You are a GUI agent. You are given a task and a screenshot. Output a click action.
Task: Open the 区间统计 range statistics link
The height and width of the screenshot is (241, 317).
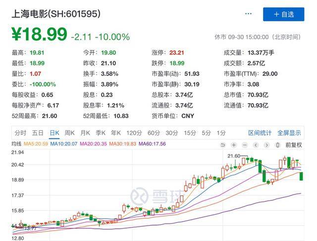tap(260, 133)
